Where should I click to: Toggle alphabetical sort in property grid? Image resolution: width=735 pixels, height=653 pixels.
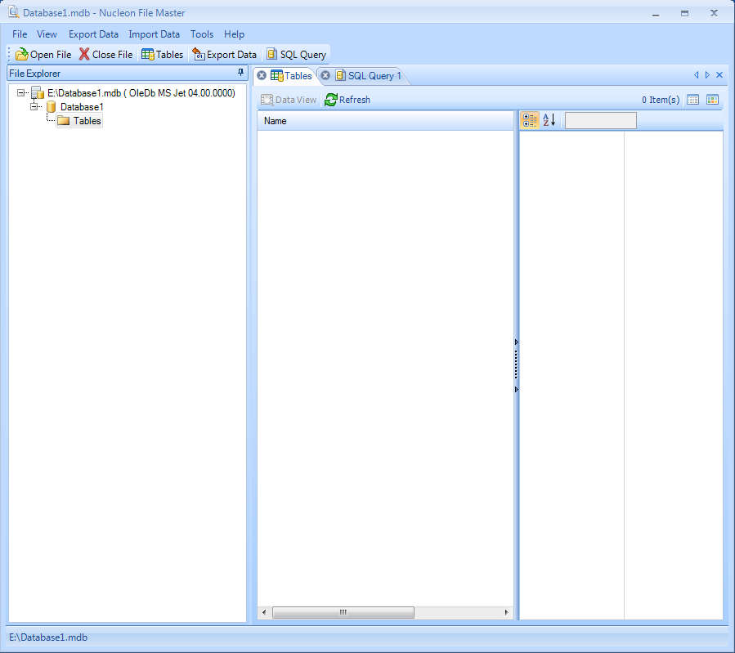(549, 120)
